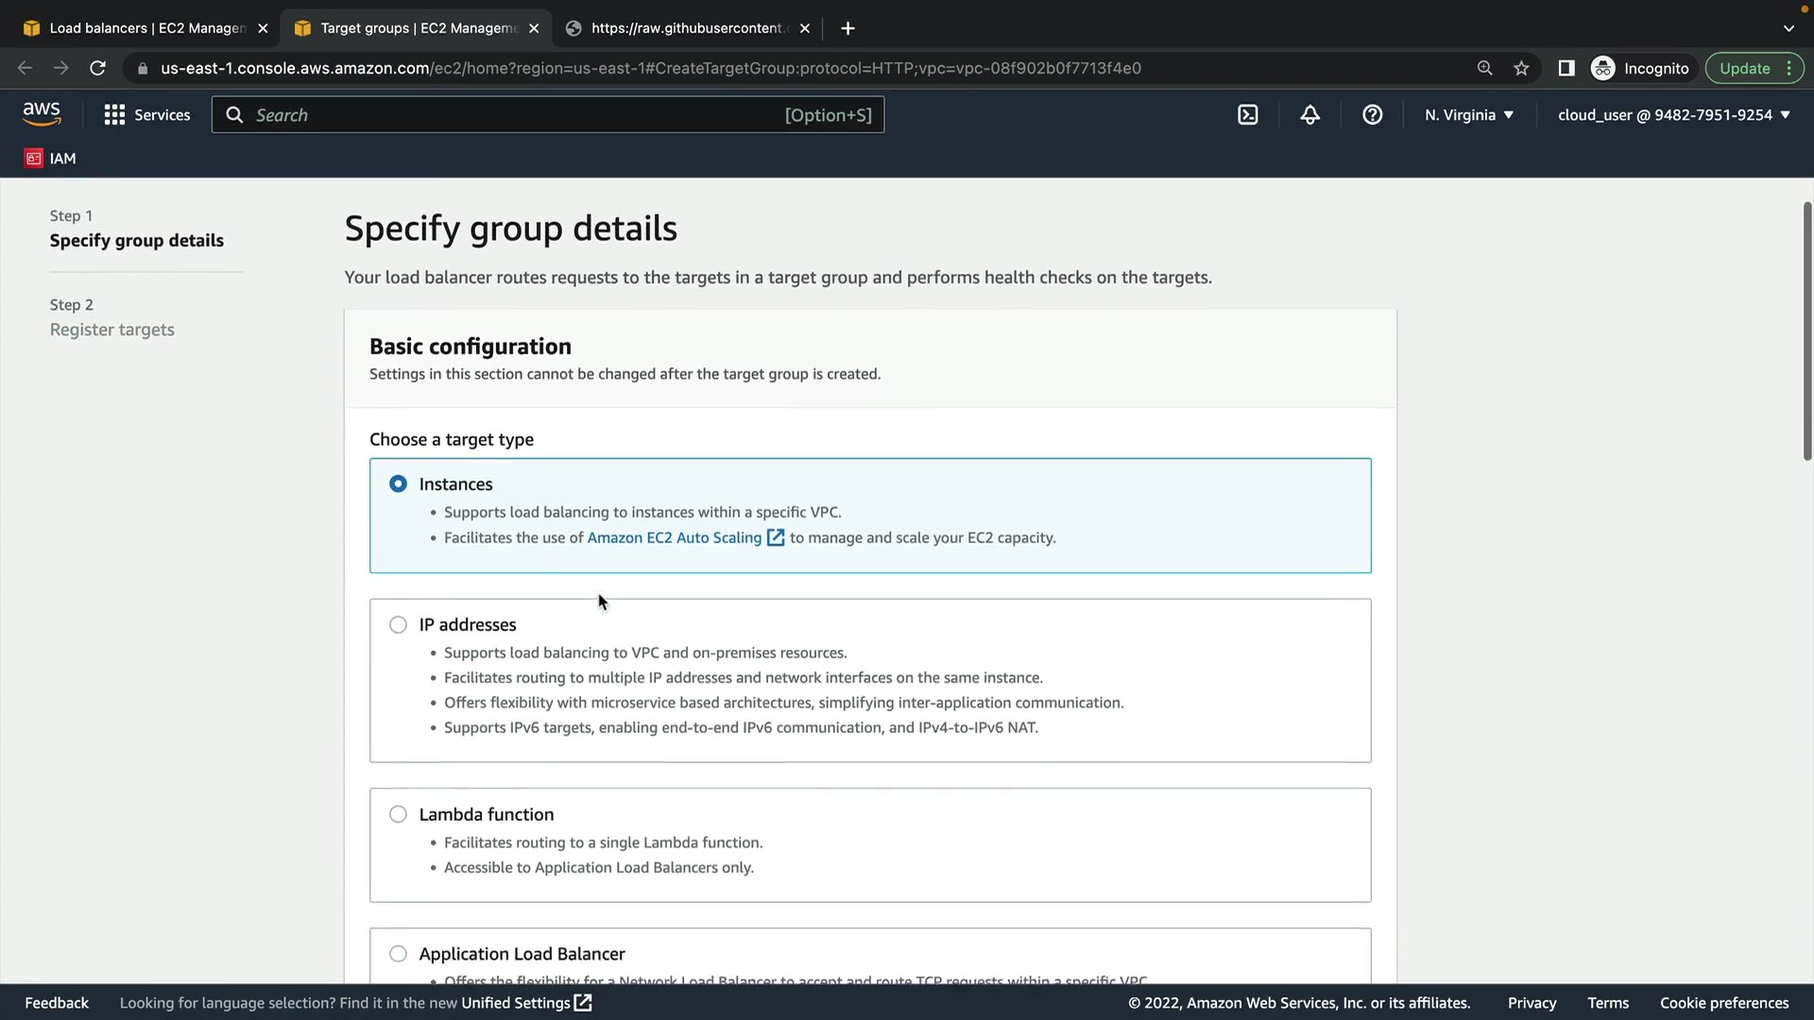Expand browser tab list chevron
The height and width of the screenshot is (1020, 1814).
1788,28
